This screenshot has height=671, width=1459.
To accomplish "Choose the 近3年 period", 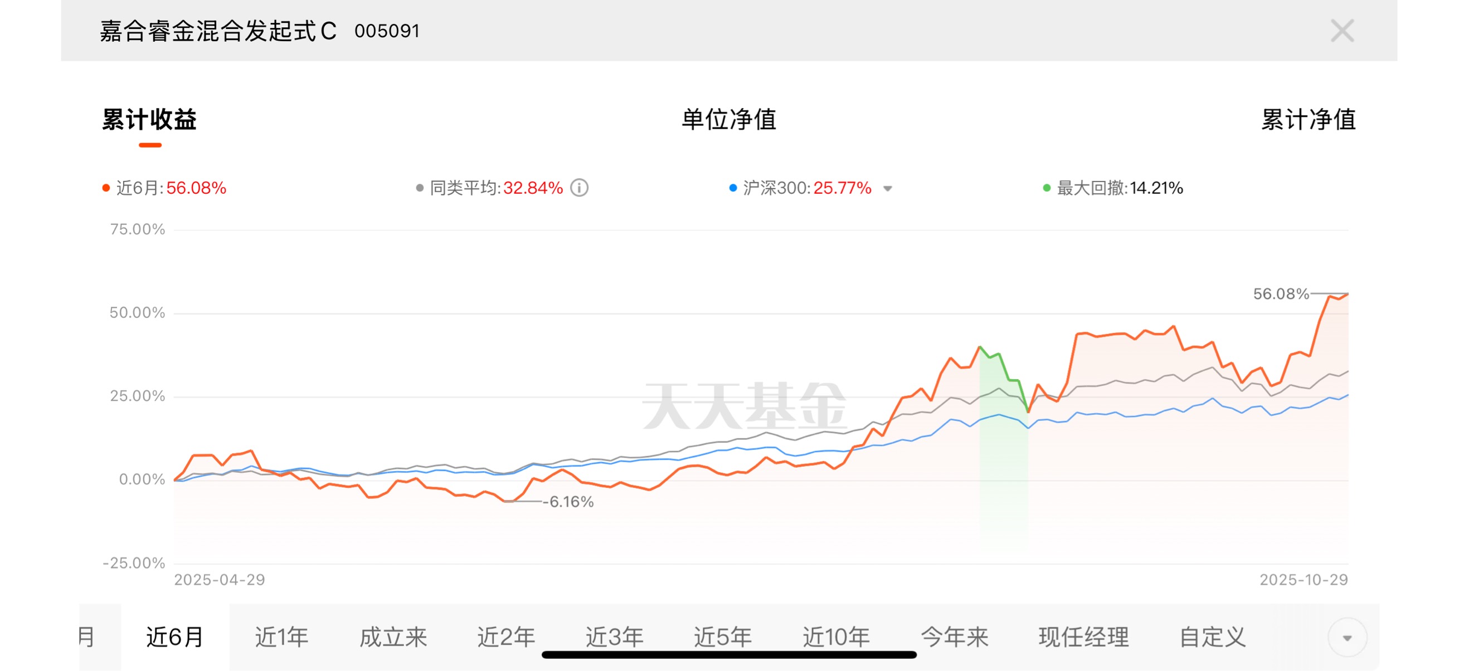I will click(614, 637).
